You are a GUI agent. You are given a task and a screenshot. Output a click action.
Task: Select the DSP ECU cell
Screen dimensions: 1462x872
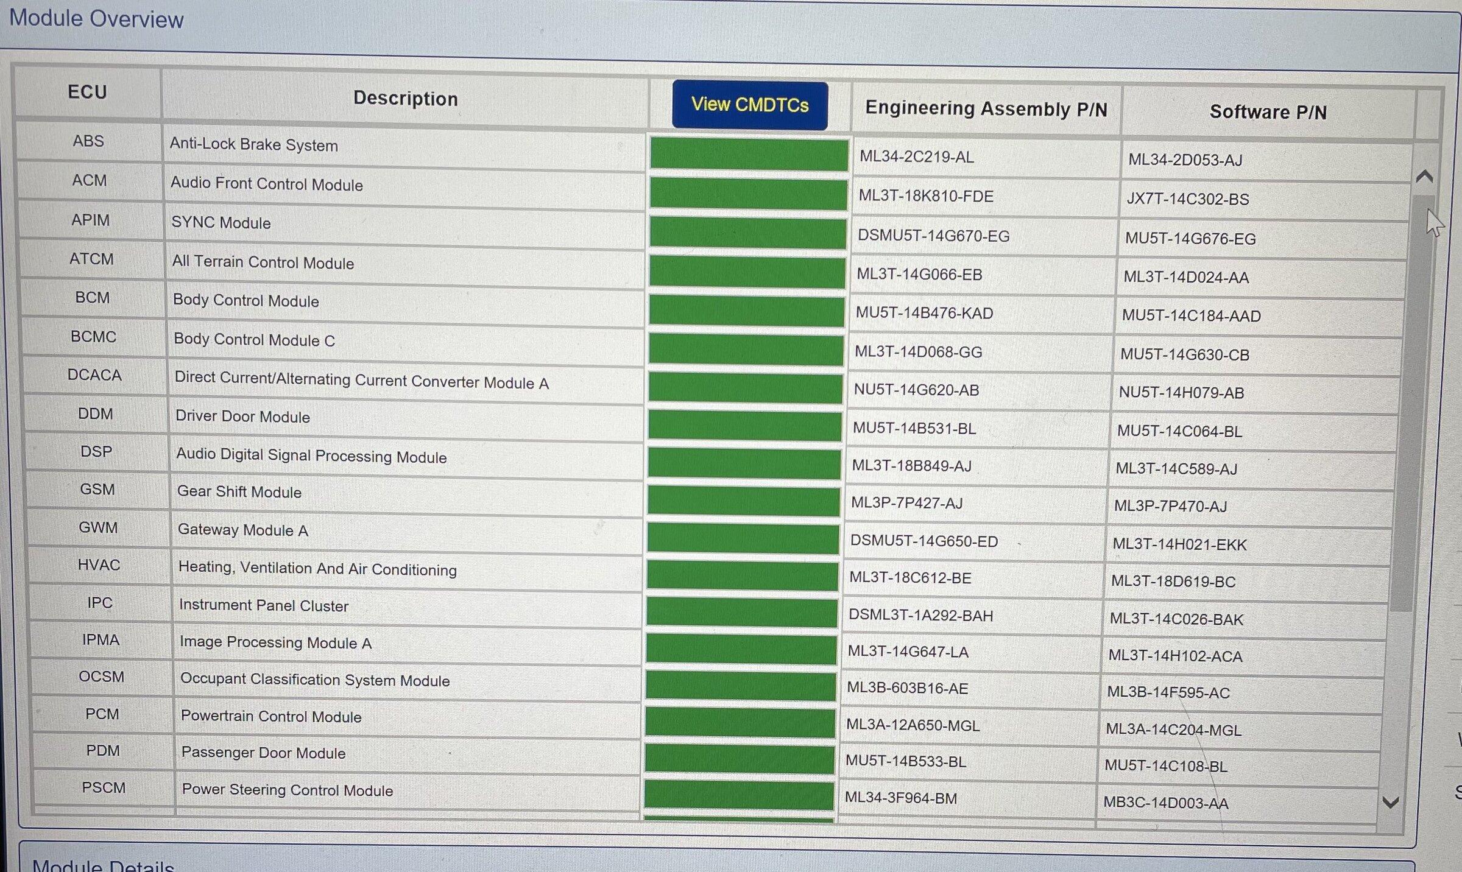pos(96,452)
